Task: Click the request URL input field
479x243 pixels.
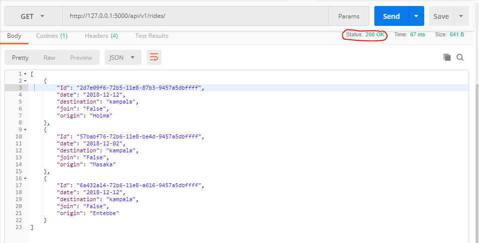Action: click(x=195, y=16)
